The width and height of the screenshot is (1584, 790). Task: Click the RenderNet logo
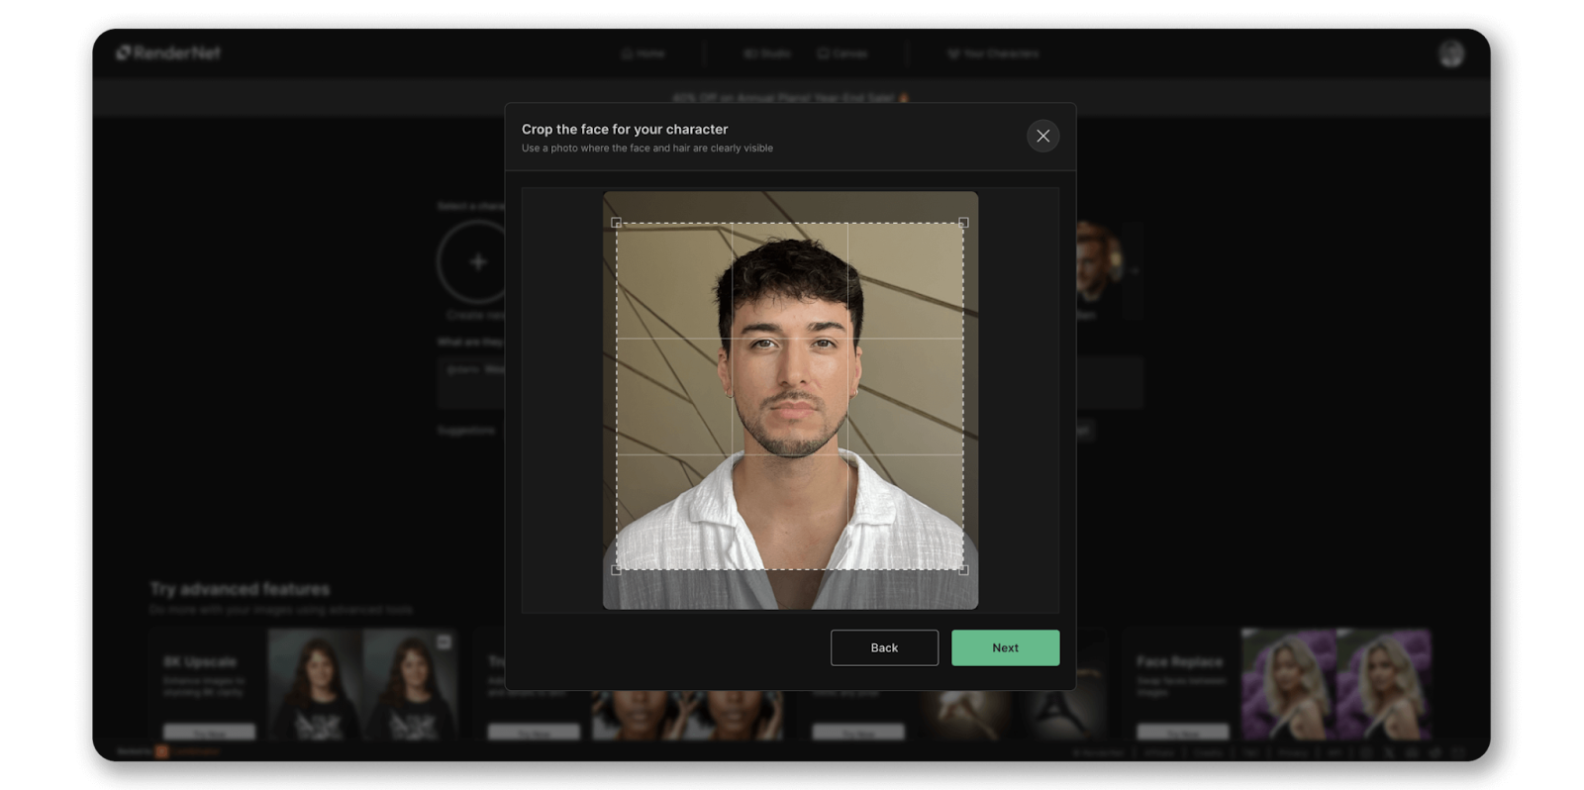click(x=168, y=52)
